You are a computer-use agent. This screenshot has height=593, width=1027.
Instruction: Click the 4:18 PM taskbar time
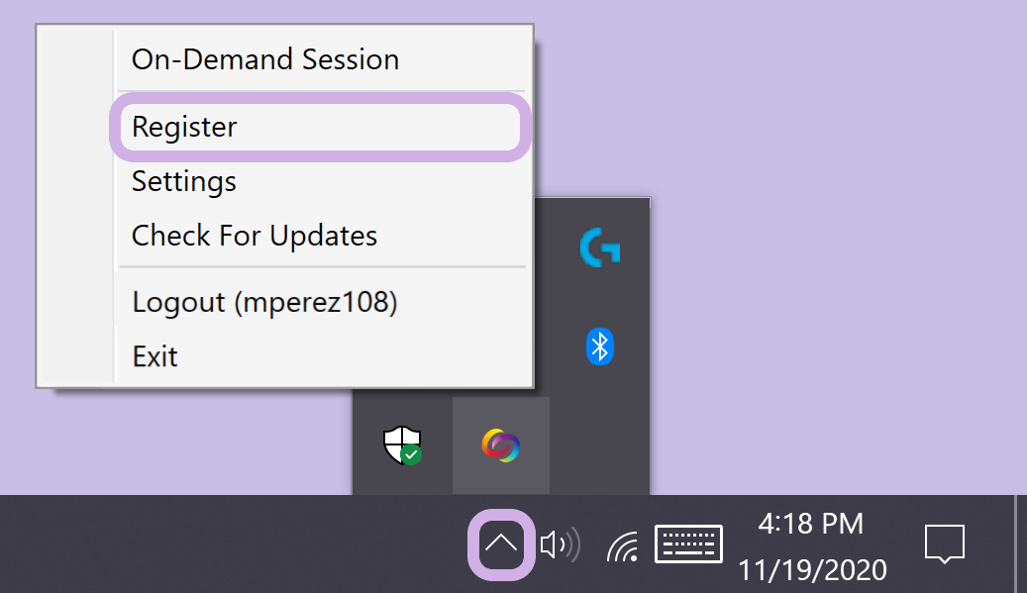[x=811, y=523]
